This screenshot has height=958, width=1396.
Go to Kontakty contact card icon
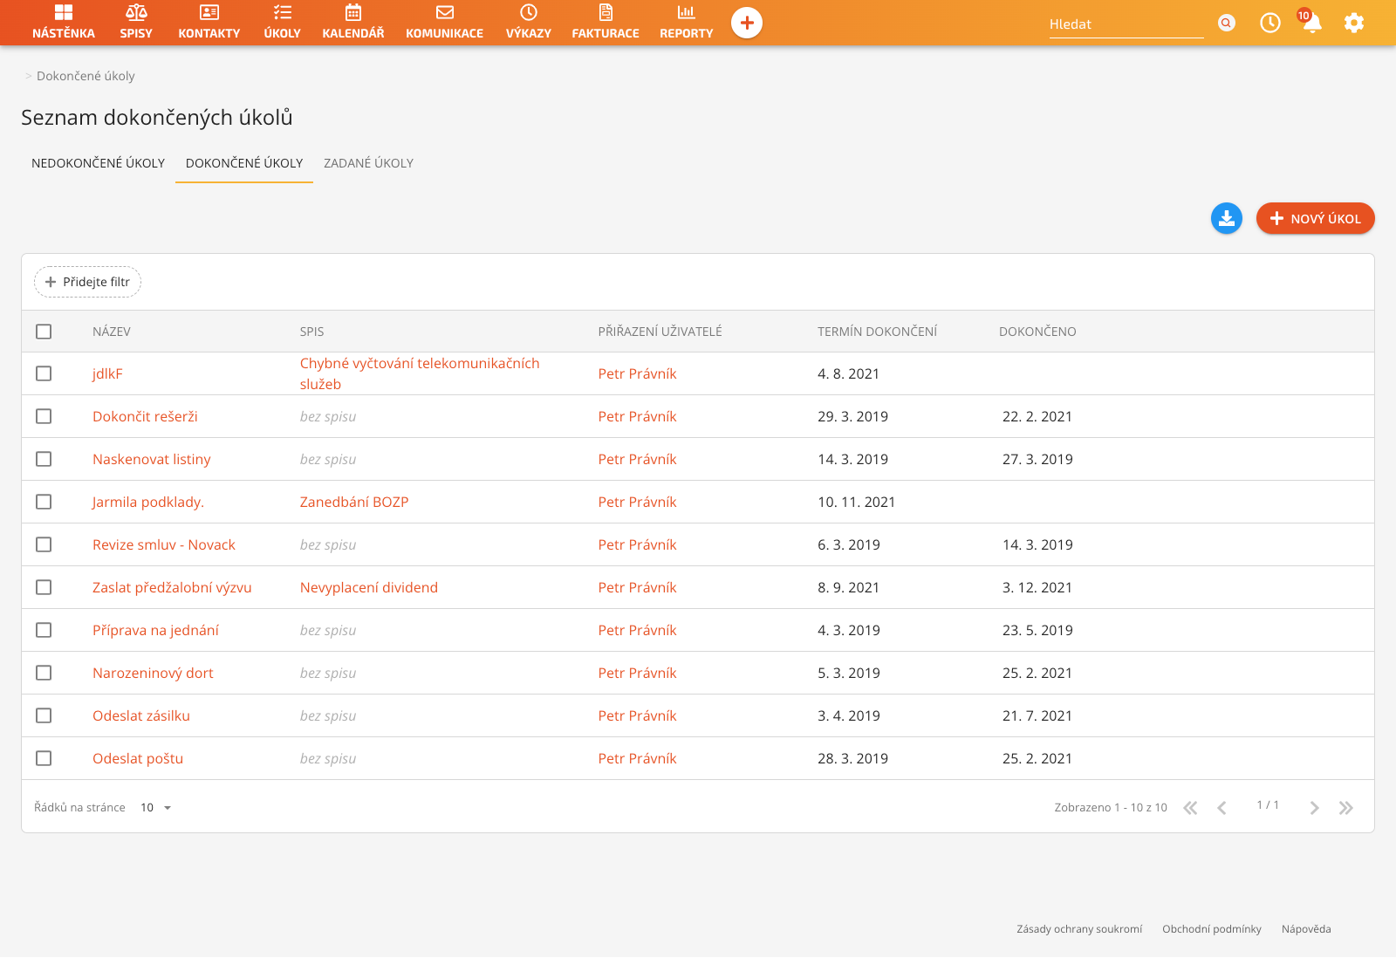209,12
